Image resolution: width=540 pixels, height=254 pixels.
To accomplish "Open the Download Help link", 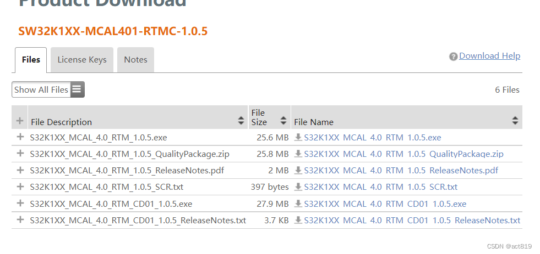I will tap(489, 56).
